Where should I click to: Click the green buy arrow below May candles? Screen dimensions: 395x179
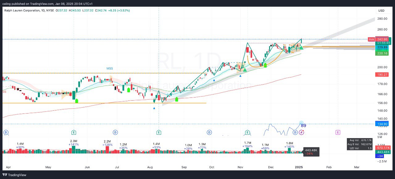pos(77,101)
